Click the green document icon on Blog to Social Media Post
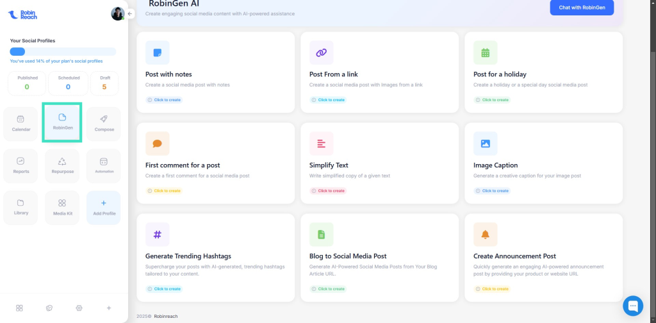The image size is (656, 323). pos(322,235)
